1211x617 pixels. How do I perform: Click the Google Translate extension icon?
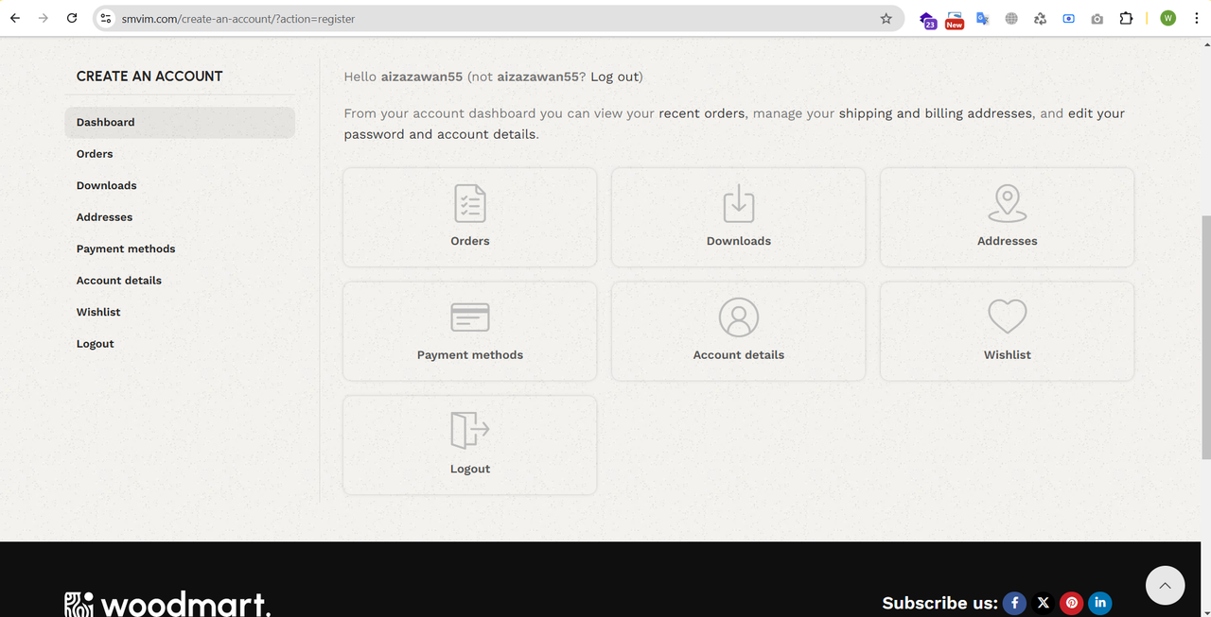tap(982, 18)
